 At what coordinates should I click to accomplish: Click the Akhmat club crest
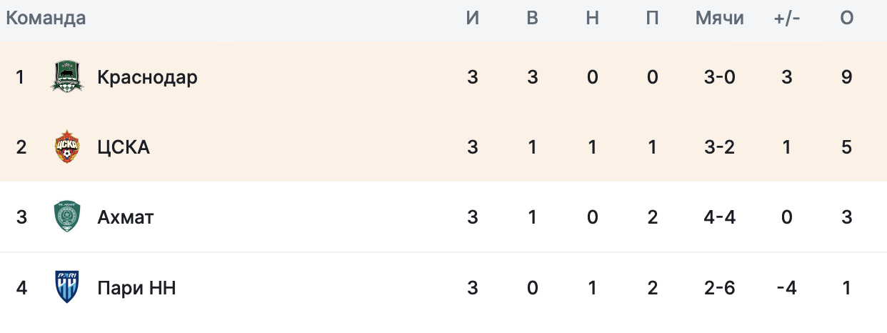[x=67, y=217]
